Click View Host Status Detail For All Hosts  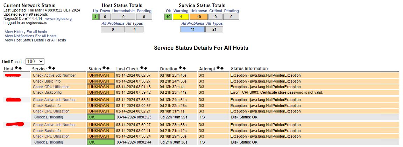pos(35,40)
